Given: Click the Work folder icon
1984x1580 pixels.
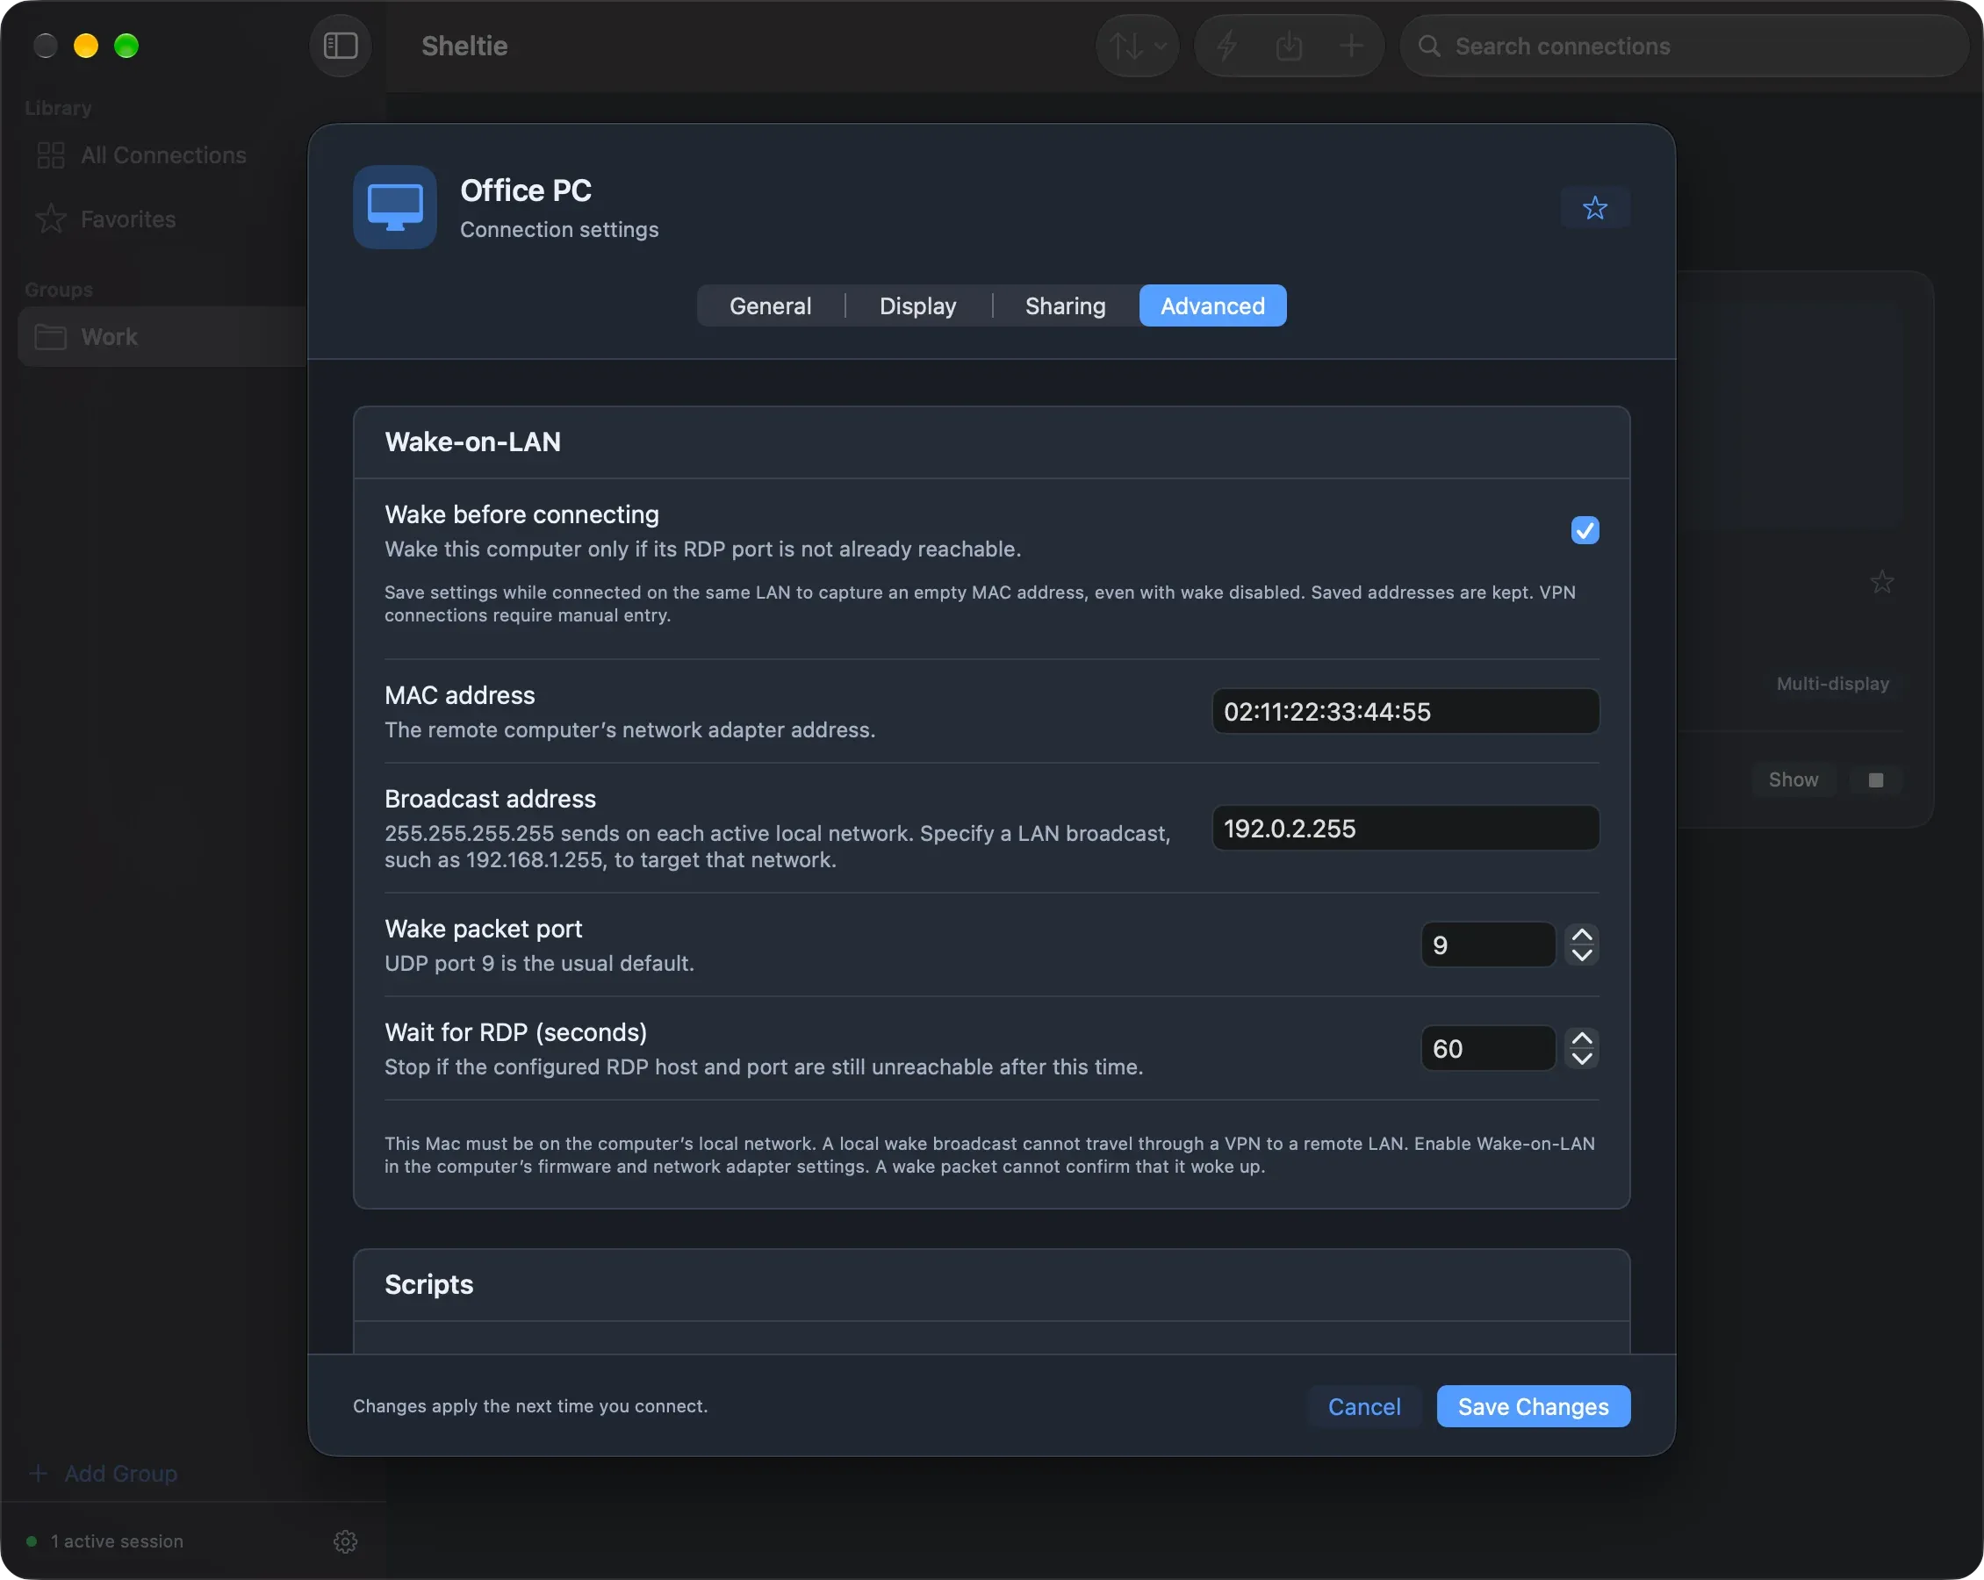Looking at the screenshot, I should click(x=51, y=337).
